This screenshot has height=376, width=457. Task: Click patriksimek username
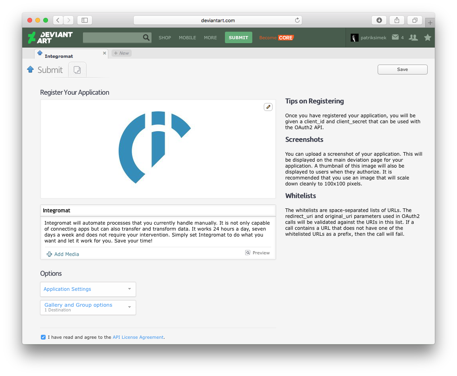(373, 38)
